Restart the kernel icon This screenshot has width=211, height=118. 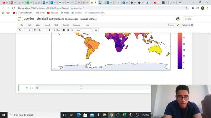click(68, 30)
